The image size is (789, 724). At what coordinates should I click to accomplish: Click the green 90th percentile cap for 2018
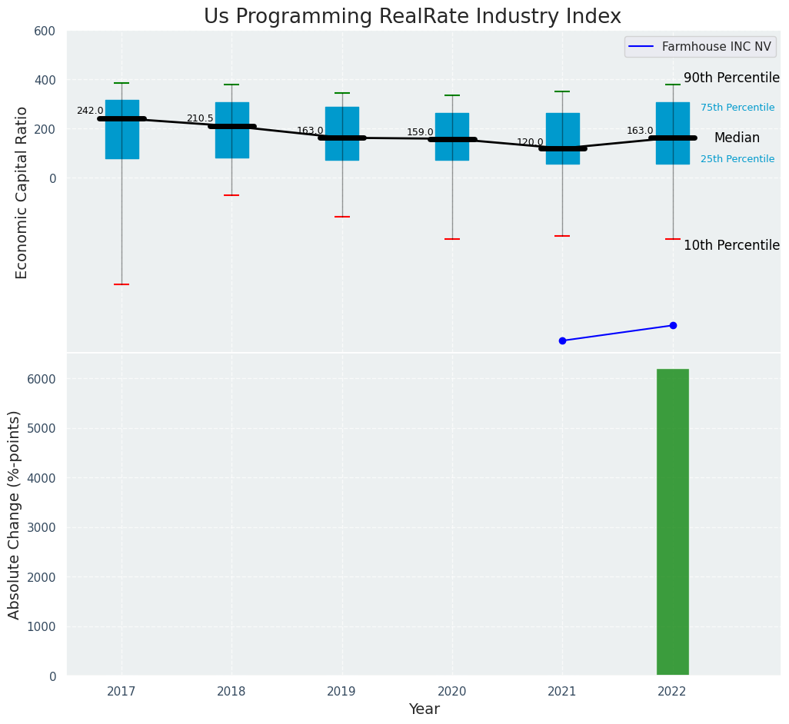click(231, 85)
